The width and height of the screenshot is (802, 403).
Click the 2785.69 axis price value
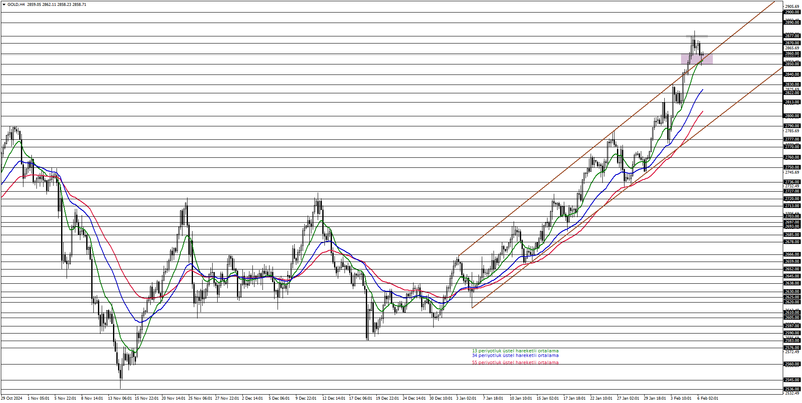[x=792, y=131]
